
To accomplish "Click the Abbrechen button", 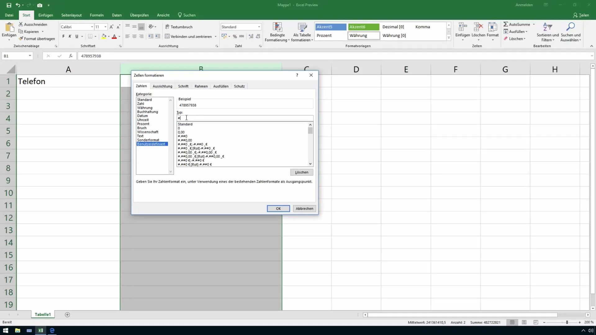I will point(304,208).
